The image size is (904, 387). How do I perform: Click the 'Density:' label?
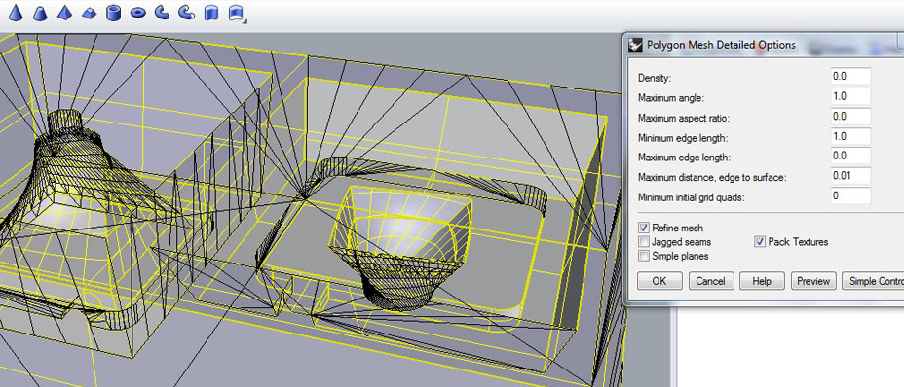pos(655,78)
